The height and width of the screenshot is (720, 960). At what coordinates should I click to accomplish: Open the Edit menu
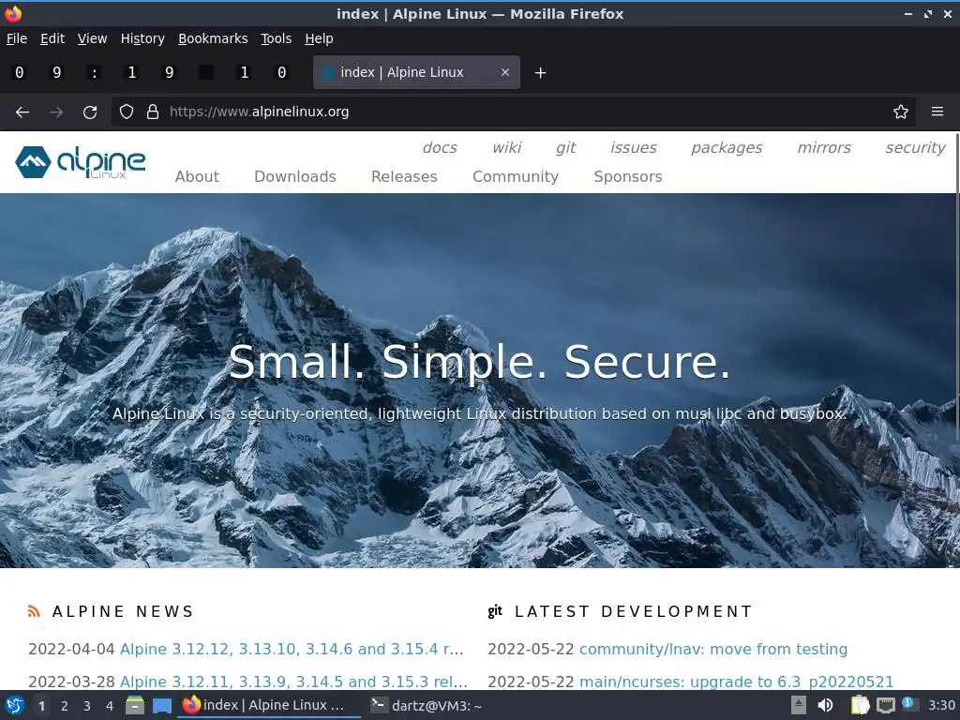tap(52, 38)
